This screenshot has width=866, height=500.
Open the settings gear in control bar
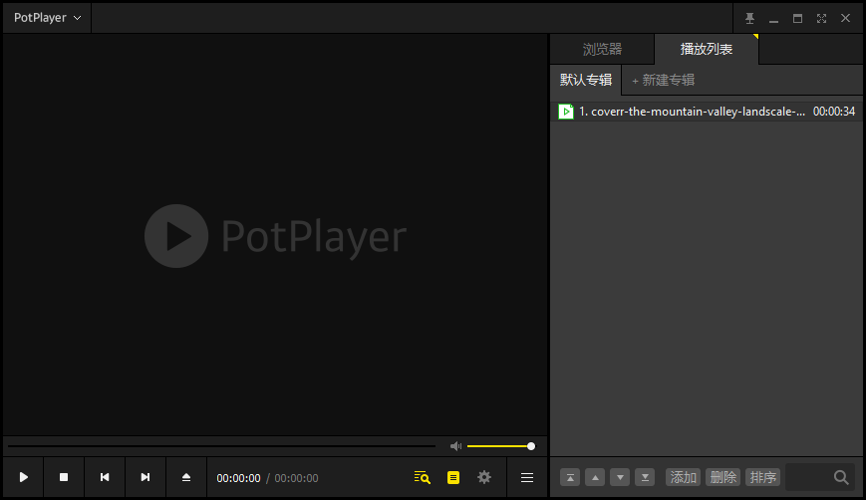484,478
